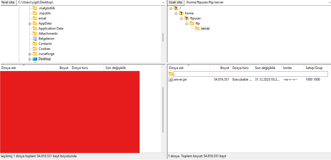This screenshot has width=331, height=160.
Task: Select the Desktop folder in local tree
Action: pyautogui.click(x=44, y=59)
